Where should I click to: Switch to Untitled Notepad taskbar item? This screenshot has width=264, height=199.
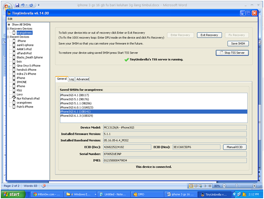(x=114, y=194)
